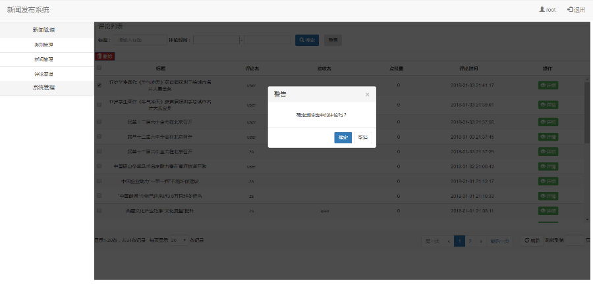The width and height of the screenshot is (593, 286).
Task: Click the comment time end date field
Action: pyautogui.click(x=267, y=40)
